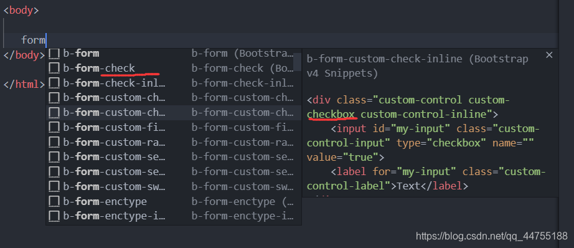Click the description 'b-form (Bootstra…'

coord(242,54)
